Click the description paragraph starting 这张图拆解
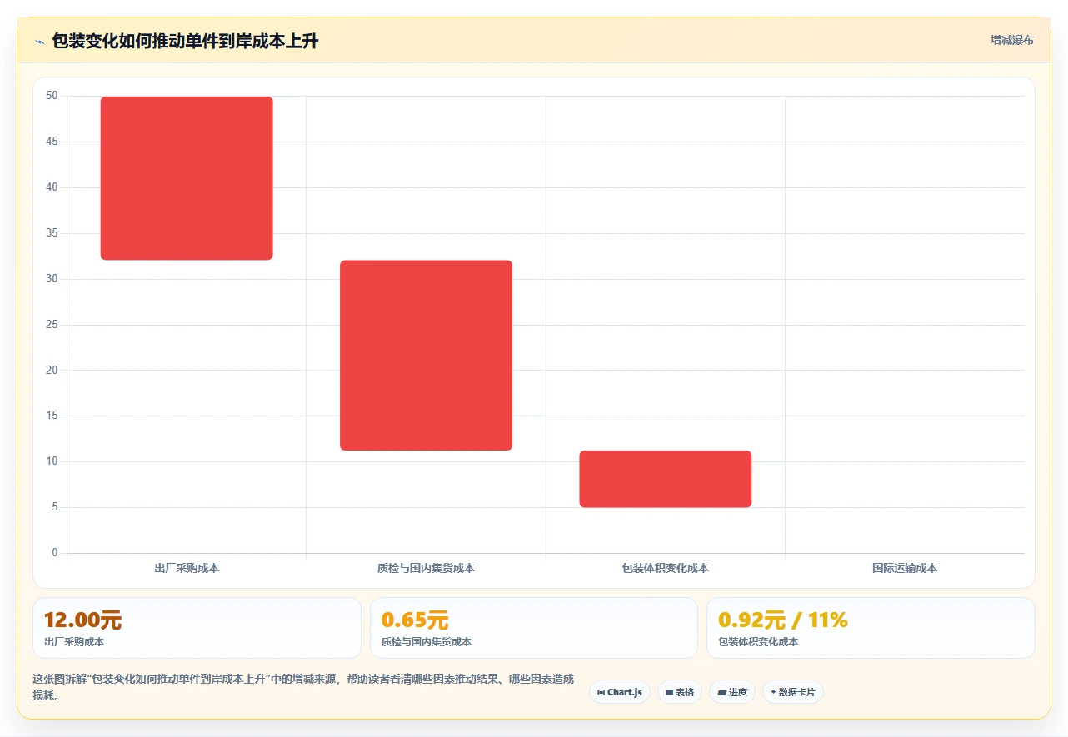1068x737 pixels. coord(303,687)
